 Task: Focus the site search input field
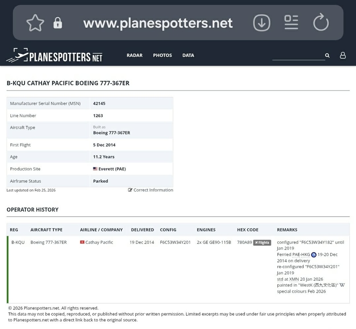coord(298,55)
